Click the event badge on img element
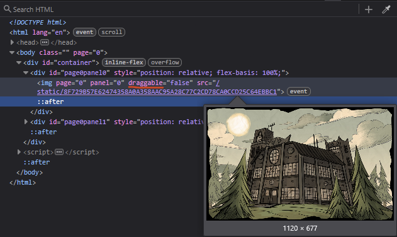Image resolution: width=397 pixels, height=237 pixels. (298, 91)
